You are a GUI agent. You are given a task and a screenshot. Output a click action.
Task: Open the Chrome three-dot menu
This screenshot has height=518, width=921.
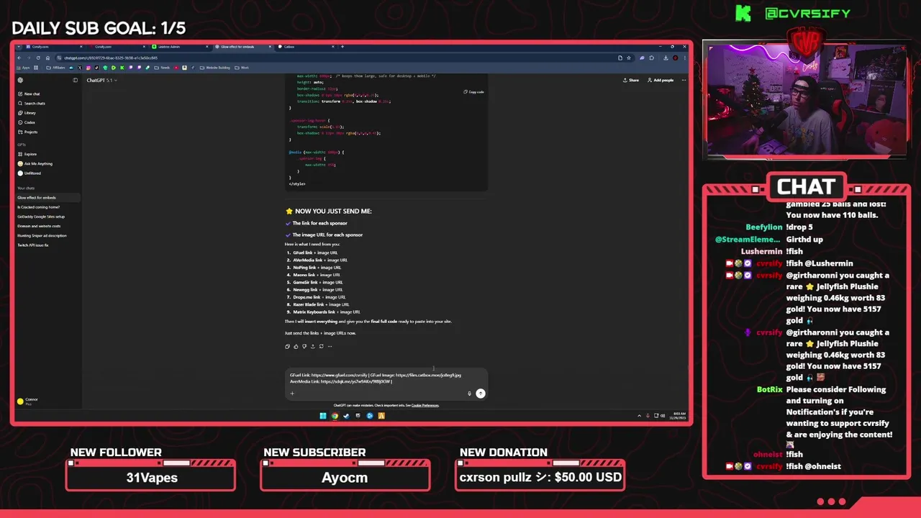click(685, 58)
